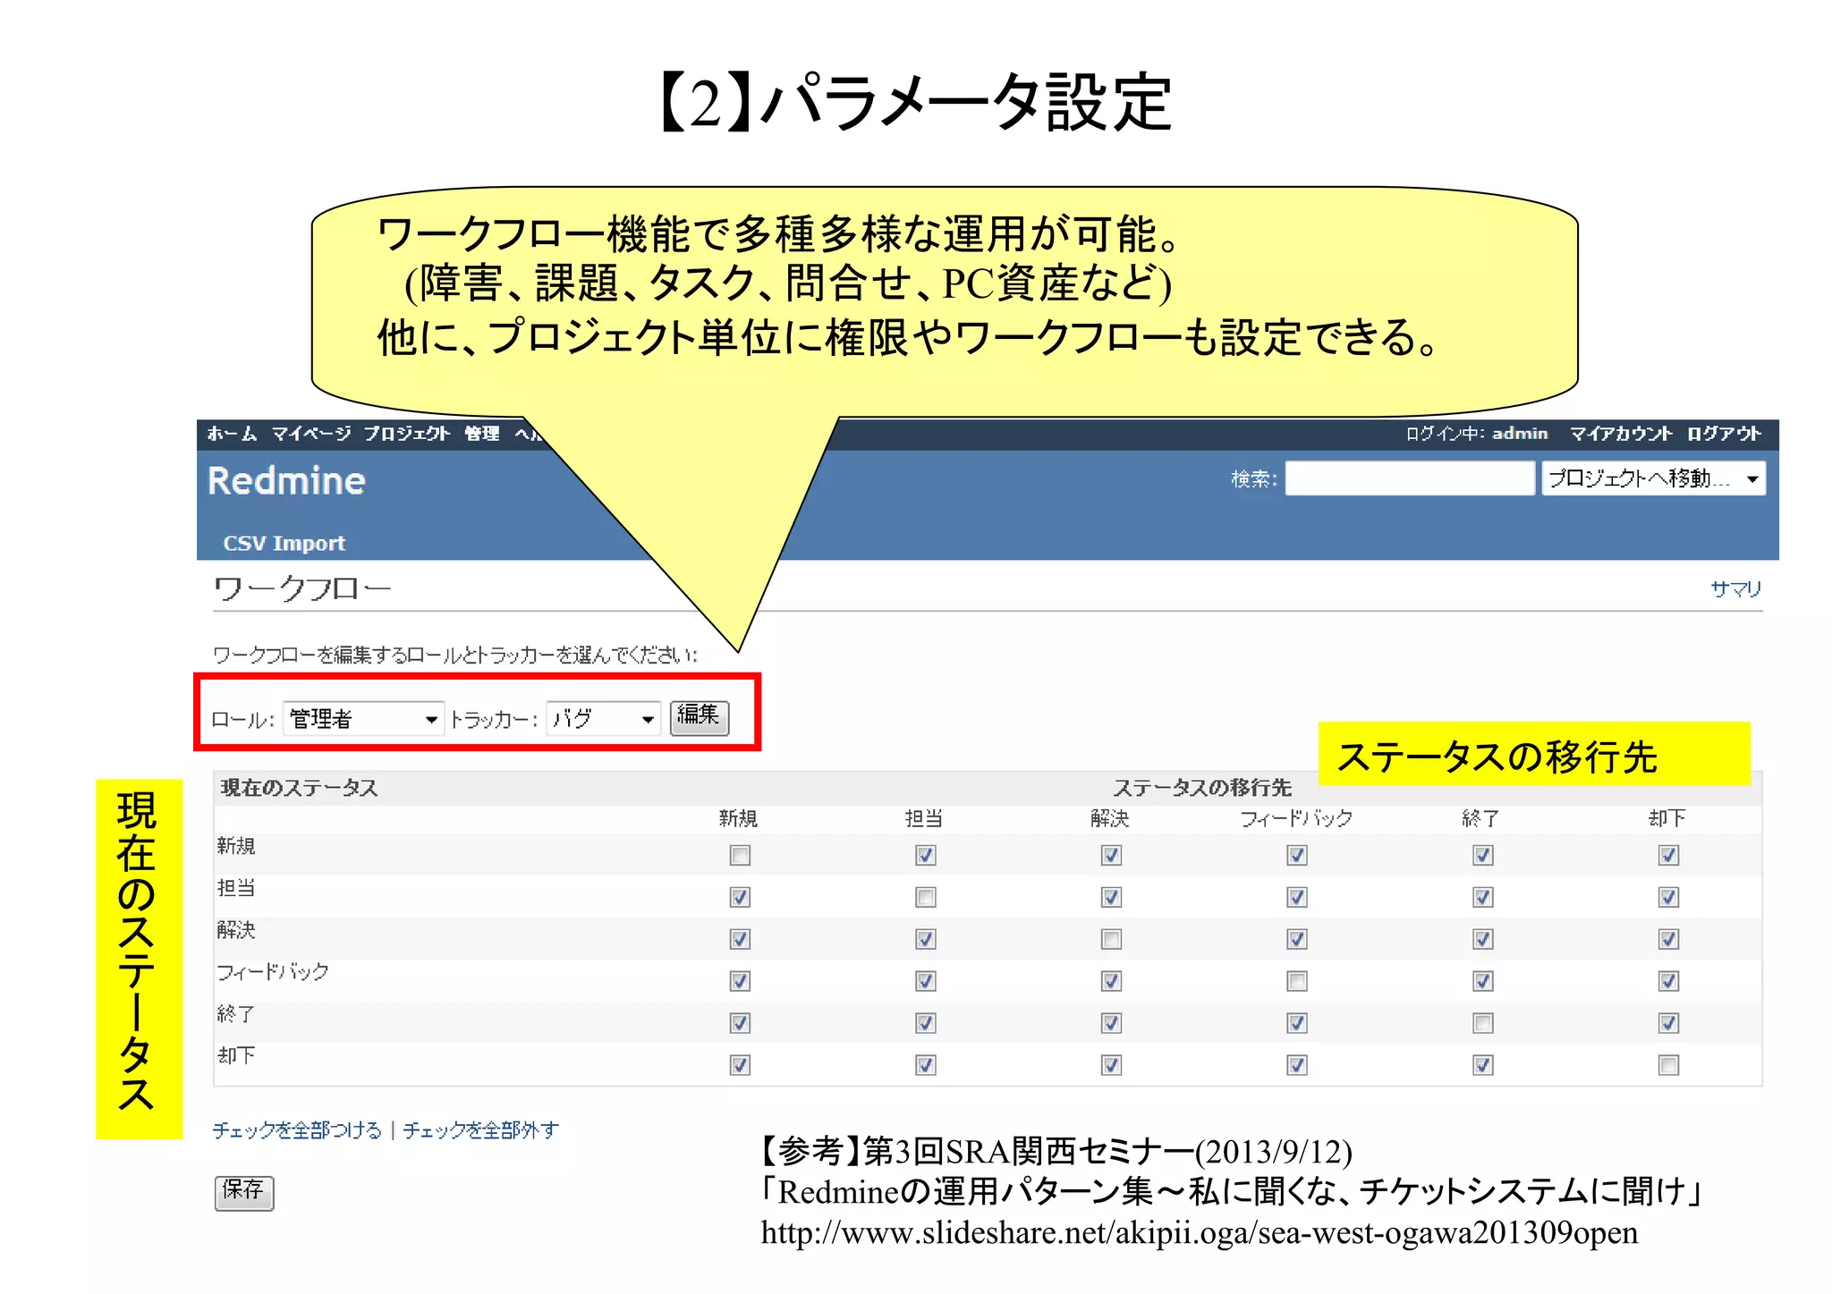
Task: Uncheck 新規 to 担当 transition checkbox
Action: pyautogui.click(x=926, y=856)
